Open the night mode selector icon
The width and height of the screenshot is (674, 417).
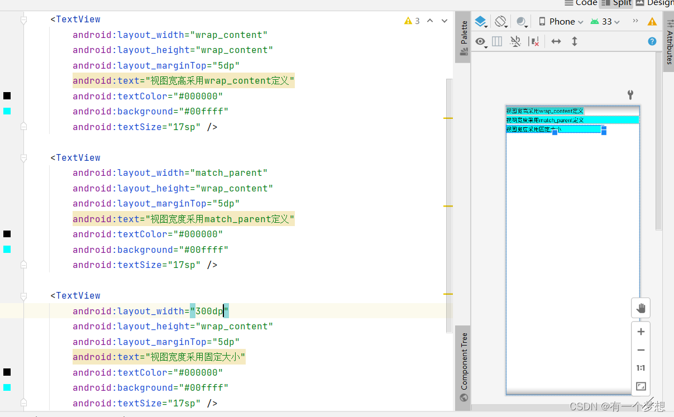522,22
